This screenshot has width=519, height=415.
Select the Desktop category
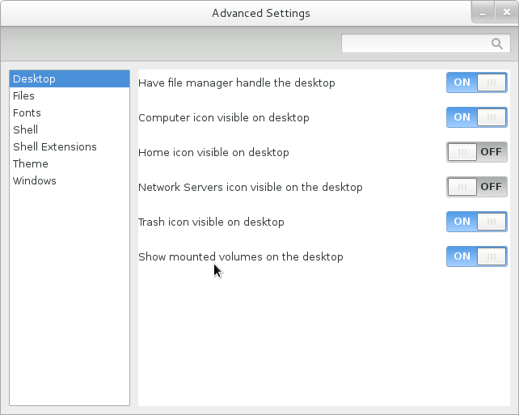click(70, 78)
